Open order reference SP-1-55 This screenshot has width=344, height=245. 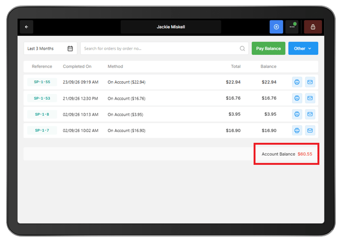[x=42, y=82]
